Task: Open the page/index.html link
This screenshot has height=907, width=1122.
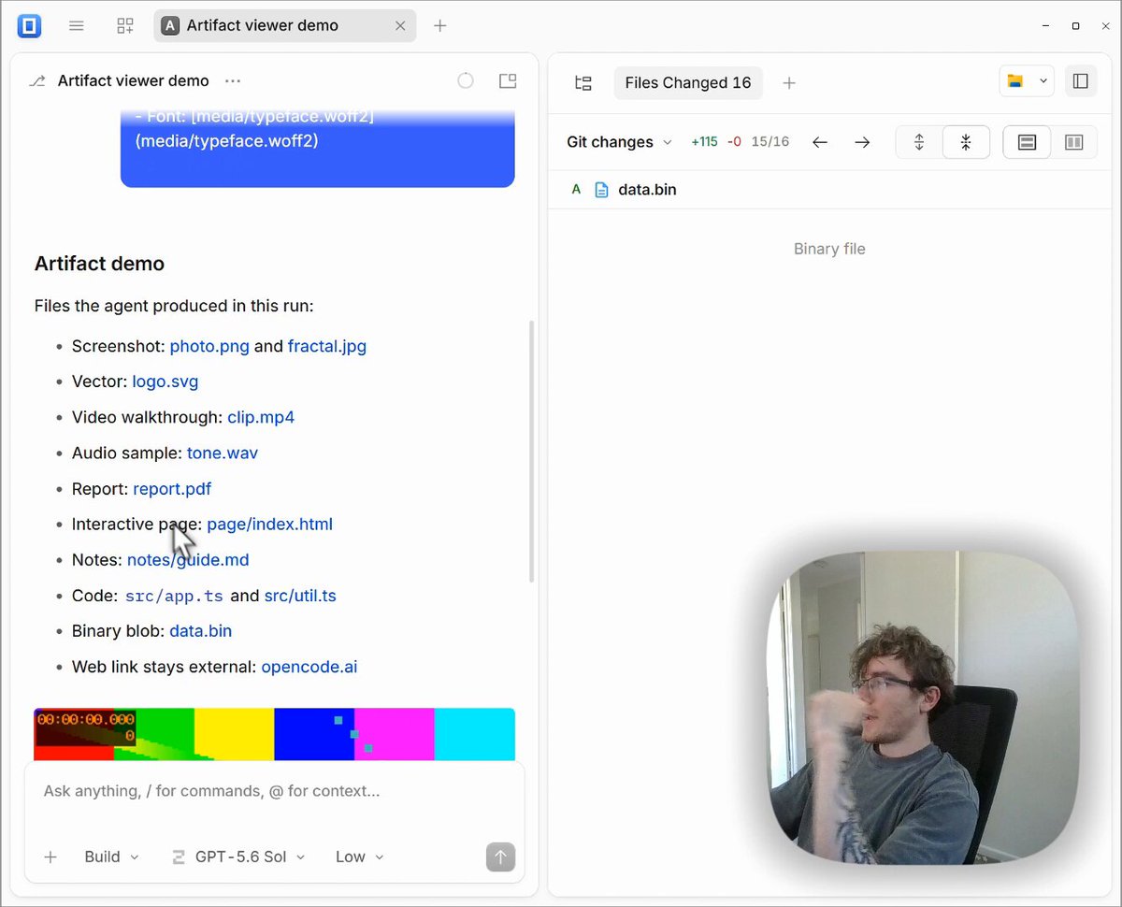Action: [x=269, y=525]
